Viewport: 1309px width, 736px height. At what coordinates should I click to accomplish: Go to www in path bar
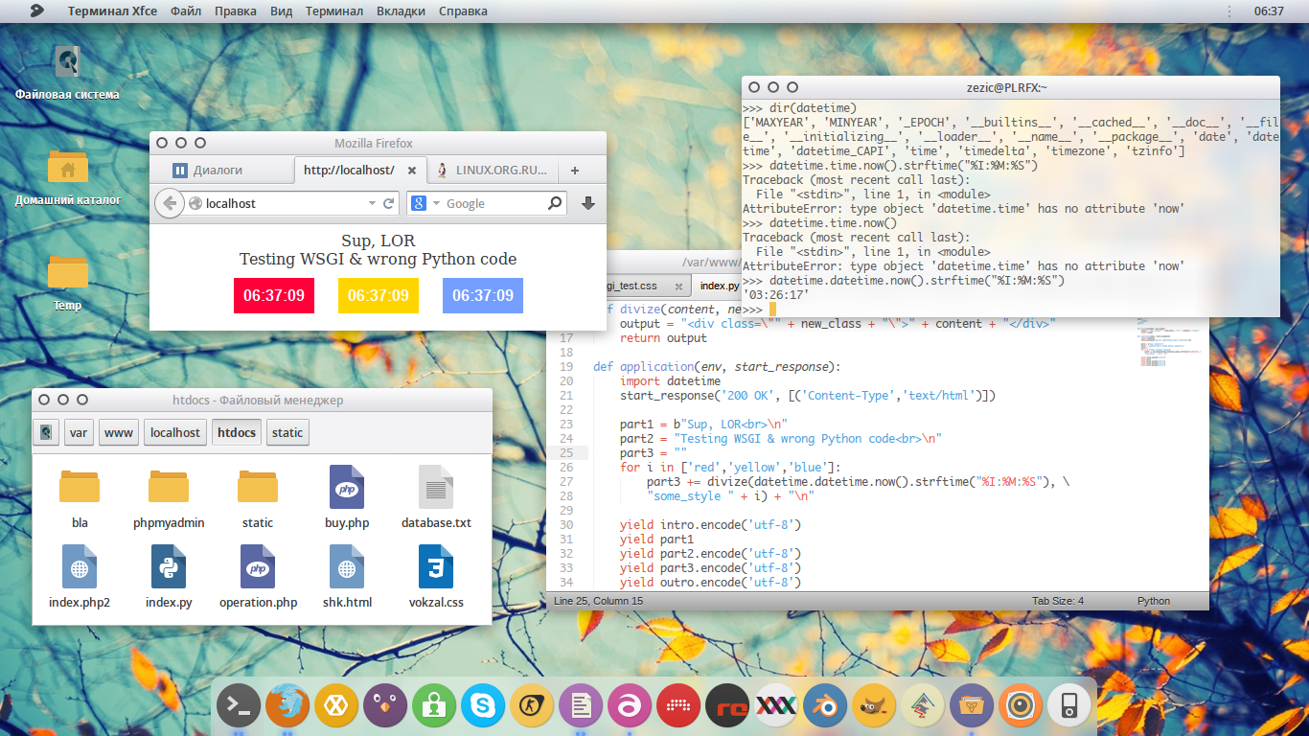(119, 432)
